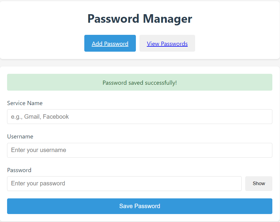
Task: Focus the Username text field
Action: [139, 150]
